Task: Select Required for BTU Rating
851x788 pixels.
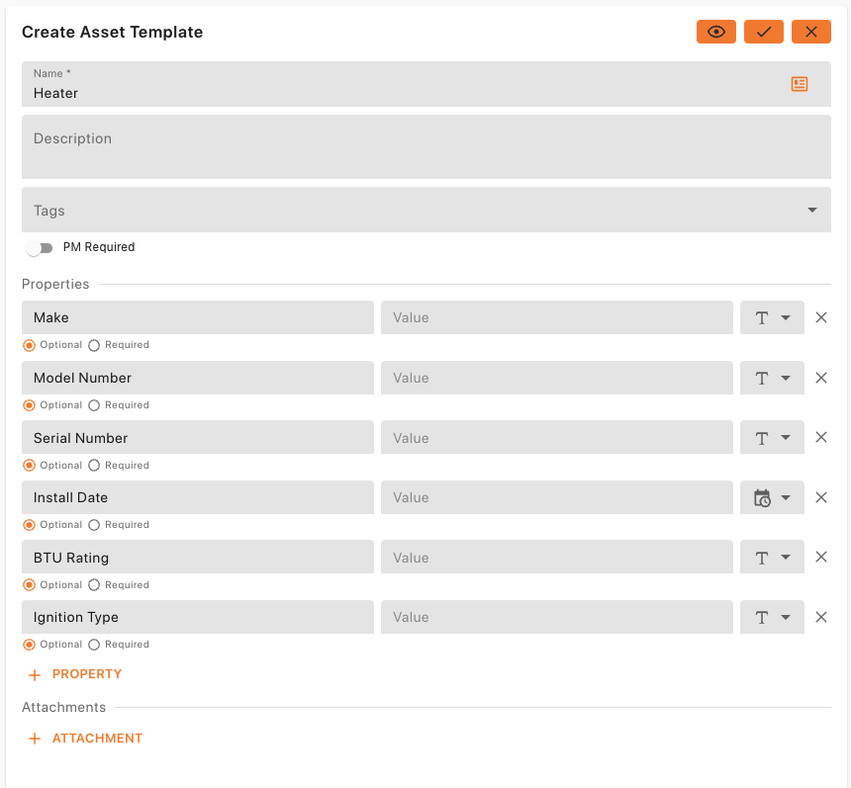Action: [94, 585]
